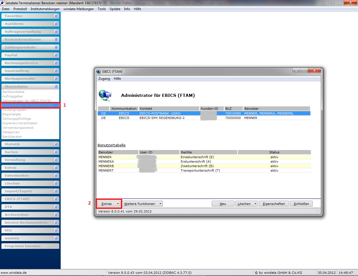Viewport: 358px width, 276px height.
Task: Click Programm beenden in the sidebar
Action: [x=30, y=246]
